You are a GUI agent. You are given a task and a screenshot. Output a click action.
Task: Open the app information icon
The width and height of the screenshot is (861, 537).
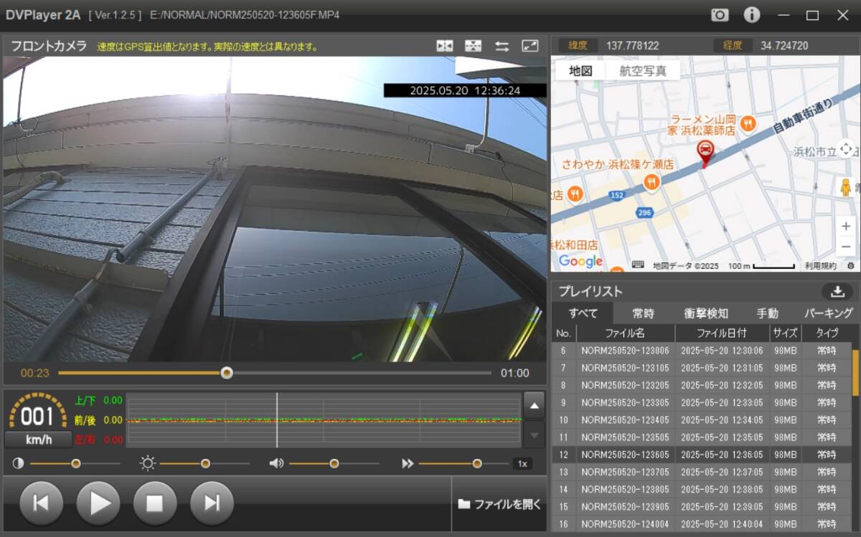(751, 15)
